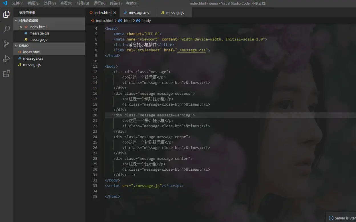Click the meta charset UTF-8 line
Image resolution: width=356 pixels, height=222 pixels.
[137, 34]
